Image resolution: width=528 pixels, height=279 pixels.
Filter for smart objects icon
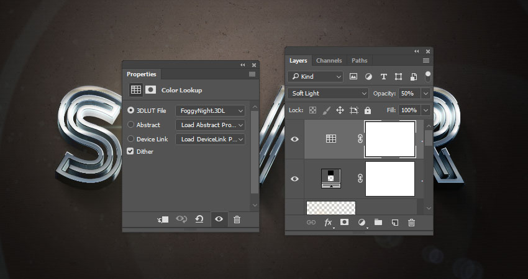[x=414, y=77]
